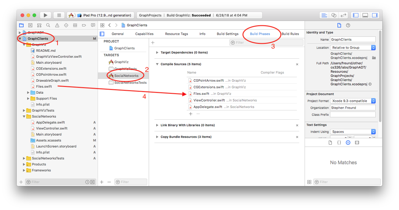
Task: Open the Symbol navigator
Action: point(39,25)
